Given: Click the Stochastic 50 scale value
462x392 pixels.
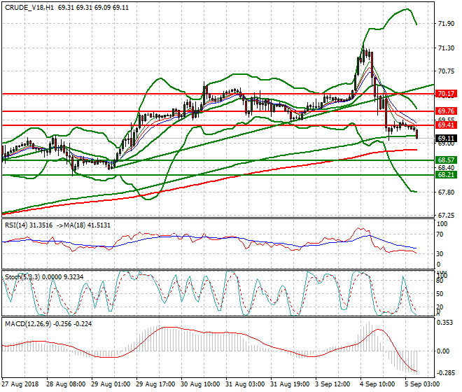Looking at the screenshot, I should tap(440, 294).
